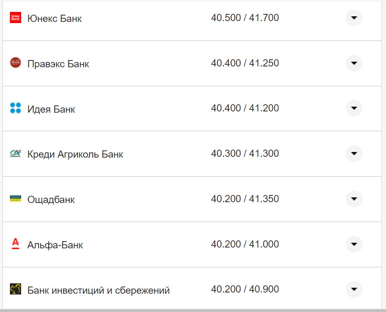Click the blue Идея Банк logo
386x312 pixels.
15,108
